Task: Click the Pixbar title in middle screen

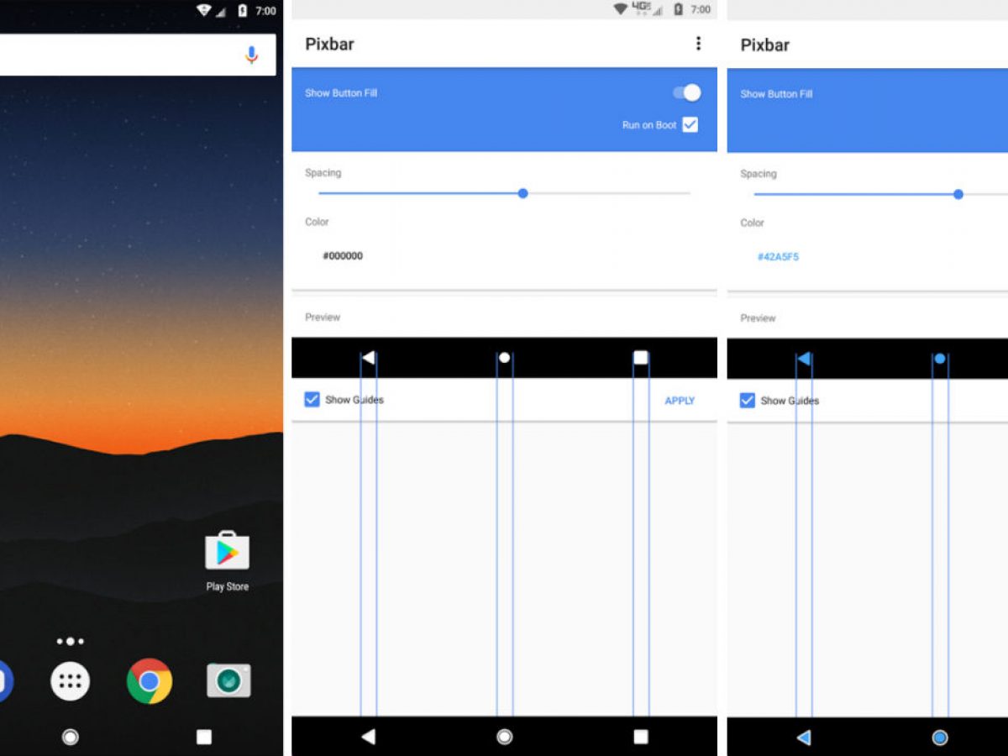Action: click(x=329, y=44)
